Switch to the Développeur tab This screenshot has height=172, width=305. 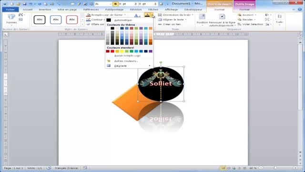(x=193, y=10)
